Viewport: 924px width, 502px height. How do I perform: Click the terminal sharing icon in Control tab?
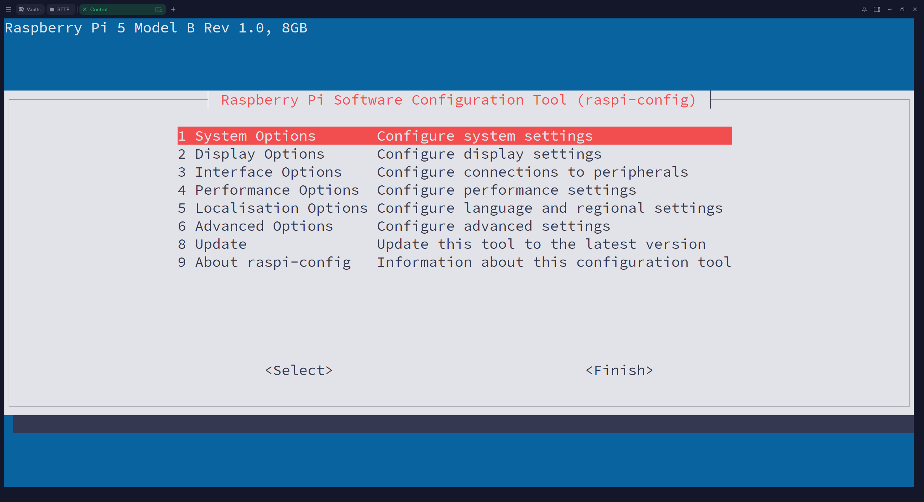click(158, 9)
